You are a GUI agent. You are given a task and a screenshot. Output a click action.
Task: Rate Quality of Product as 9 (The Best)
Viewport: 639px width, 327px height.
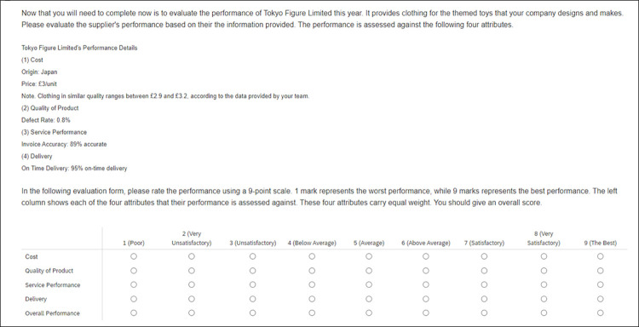[x=601, y=271]
